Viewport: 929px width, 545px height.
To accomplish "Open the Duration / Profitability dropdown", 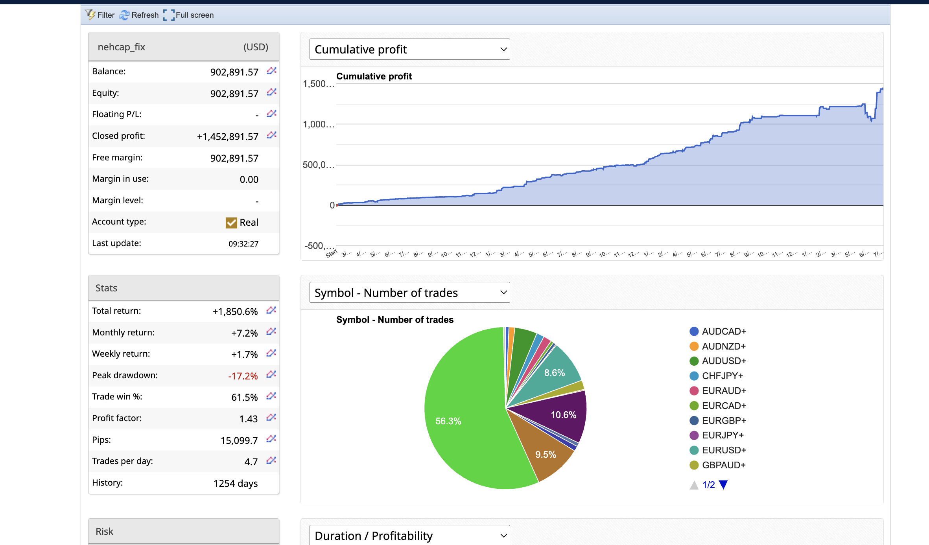I will pyautogui.click(x=409, y=536).
